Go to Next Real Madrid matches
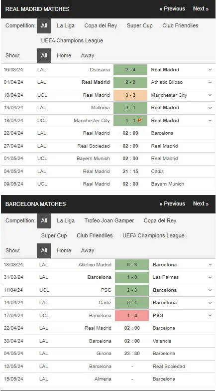 pyautogui.click(x=201, y=9)
